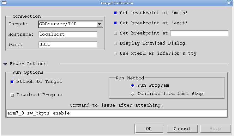Click the custom breakpoint location text field
Screen dimensions: 234x136
199,33
